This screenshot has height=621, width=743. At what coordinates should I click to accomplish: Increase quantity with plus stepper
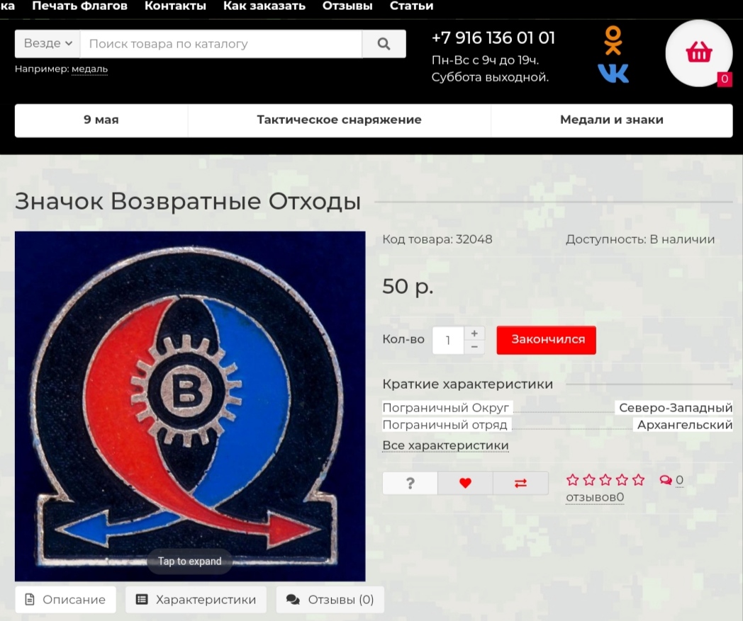pyautogui.click(x=474, y=334)
